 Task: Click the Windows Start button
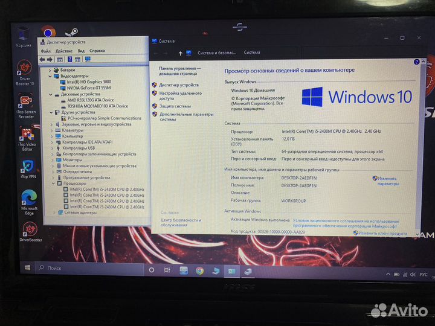(27, 267)
